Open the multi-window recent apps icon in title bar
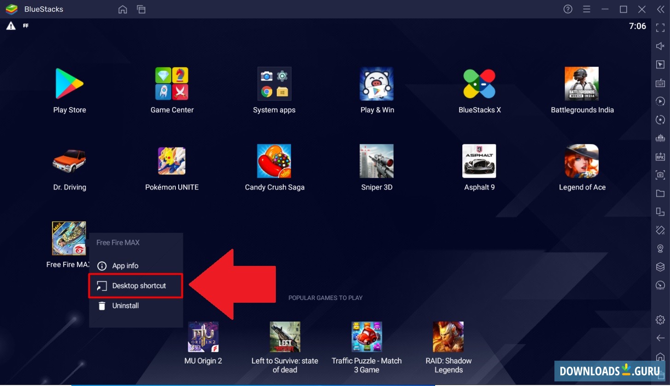 pyautogui.click(x=141, y=9)
